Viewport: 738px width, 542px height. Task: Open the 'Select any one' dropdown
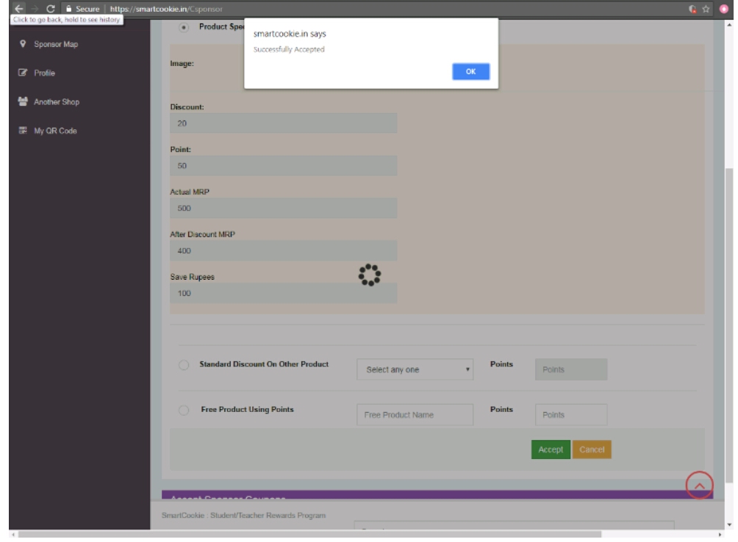(415, 369)
